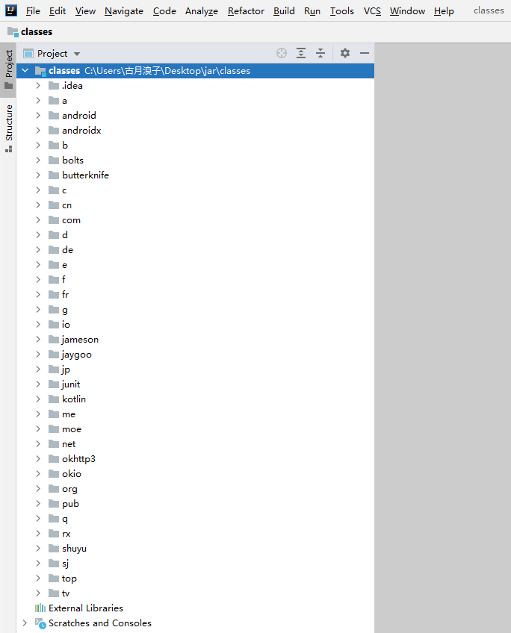
Task: Click the android folder icon
Action: 54,116
